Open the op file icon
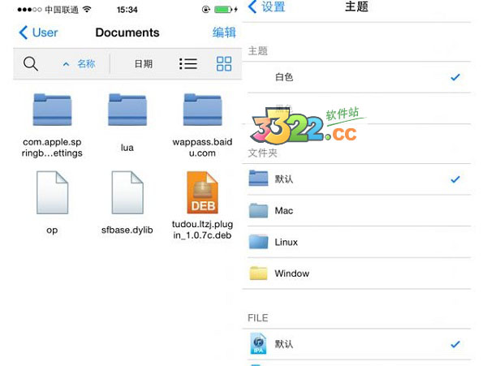 coord(52,192)
